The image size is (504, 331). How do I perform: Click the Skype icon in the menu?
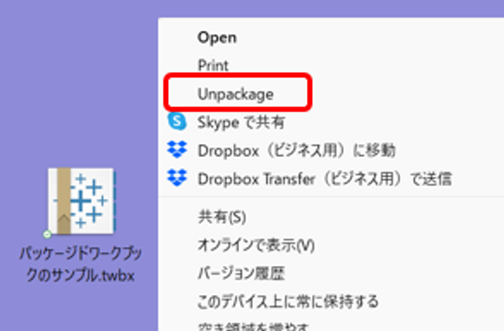177,122
